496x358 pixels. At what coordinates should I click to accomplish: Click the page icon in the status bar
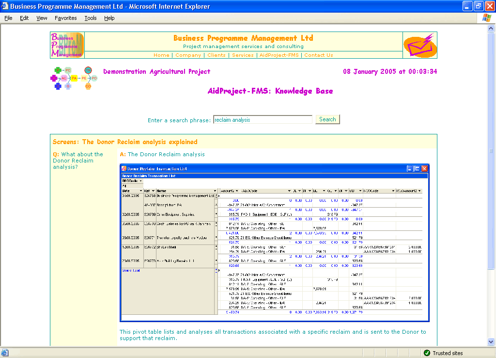[5, 353]
